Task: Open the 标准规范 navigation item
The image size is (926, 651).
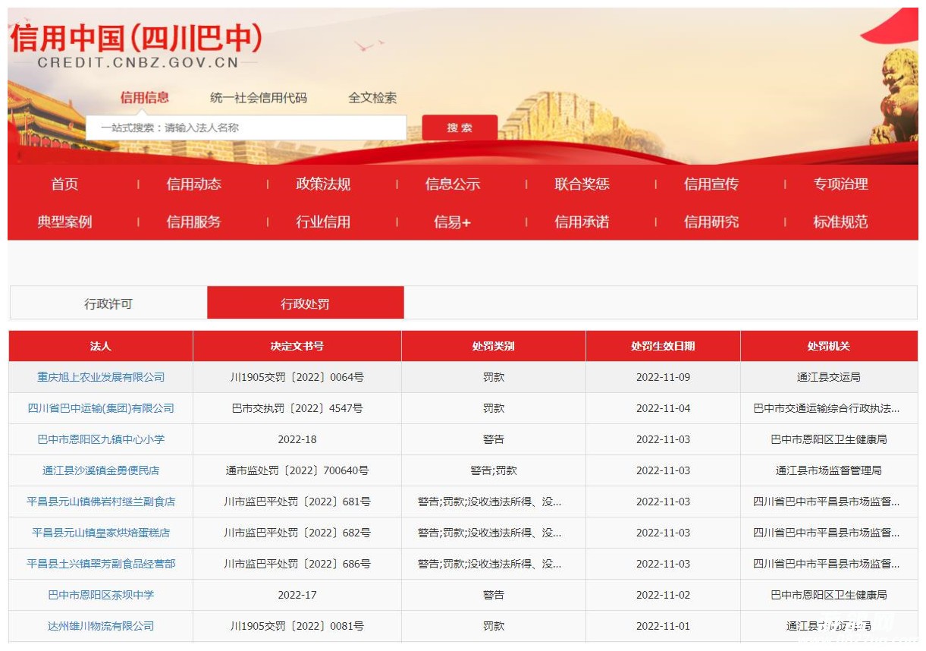Action: pyautogui.click(x=840, y=222)
